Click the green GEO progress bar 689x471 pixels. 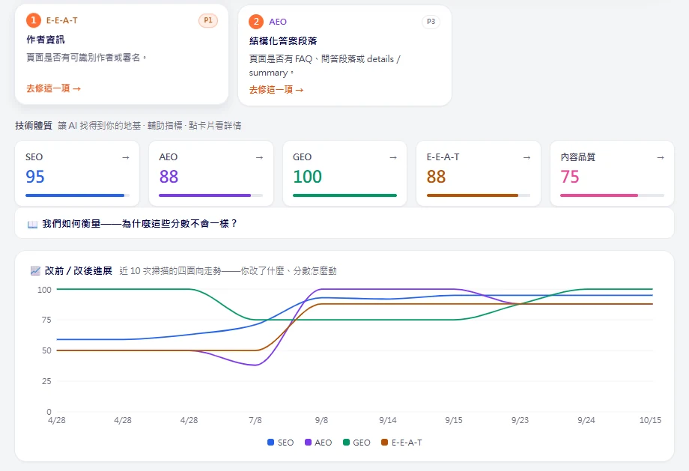[x=345, y=195]
